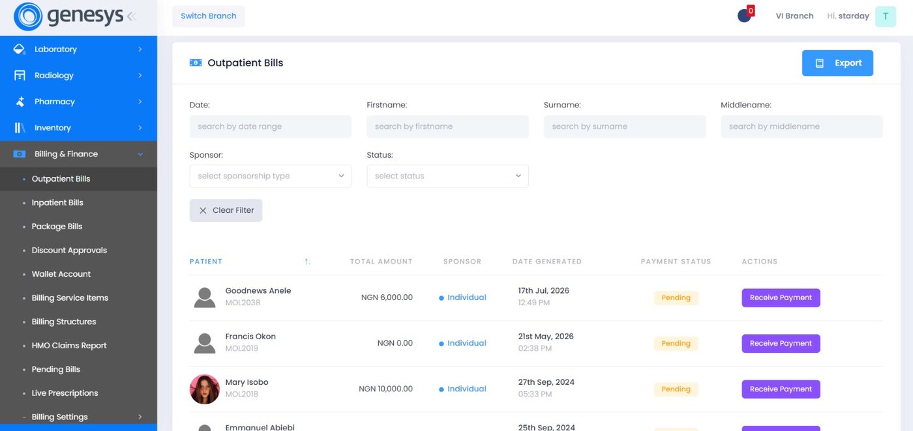Receive Payment for Francis Okon

(x=781, y=343)
